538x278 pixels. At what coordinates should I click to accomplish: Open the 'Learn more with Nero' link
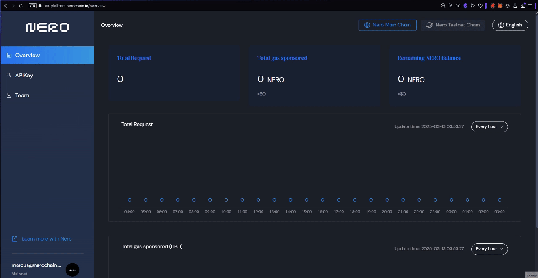click(47, 239)
